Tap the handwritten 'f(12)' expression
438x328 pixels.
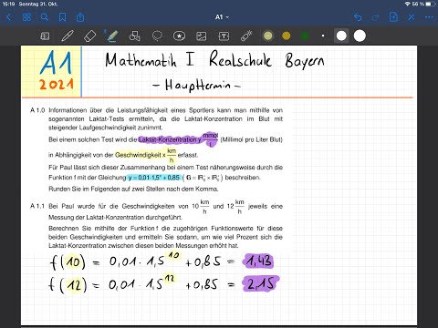click(x=68, y=285)
